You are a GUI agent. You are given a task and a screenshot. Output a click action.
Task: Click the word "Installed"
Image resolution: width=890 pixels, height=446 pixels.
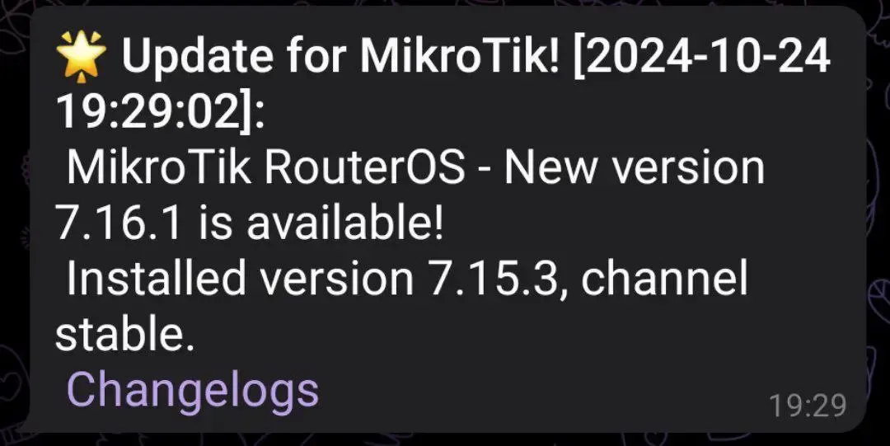pyautogui.click(x=156, y=279)
